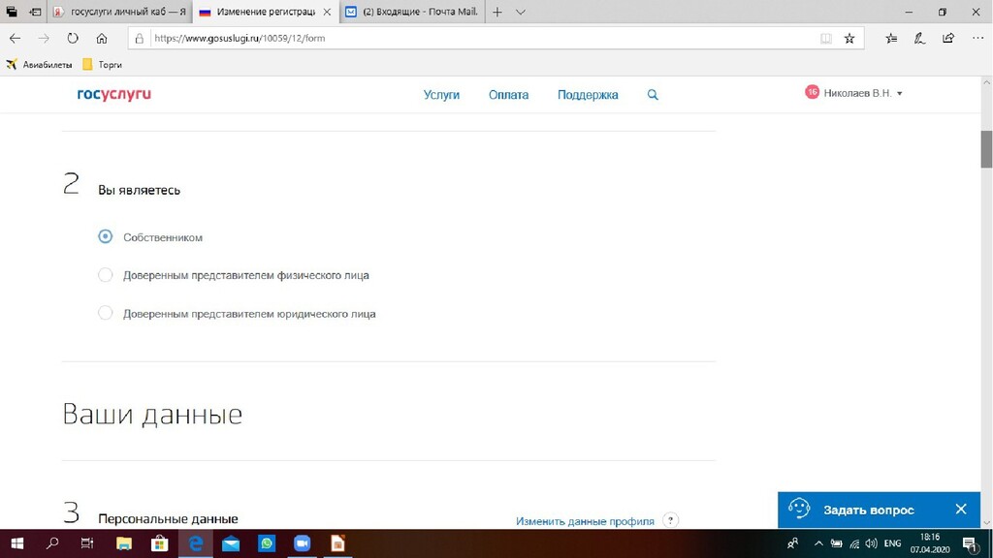
Task: Open a new browser tab
Action: 497,12
